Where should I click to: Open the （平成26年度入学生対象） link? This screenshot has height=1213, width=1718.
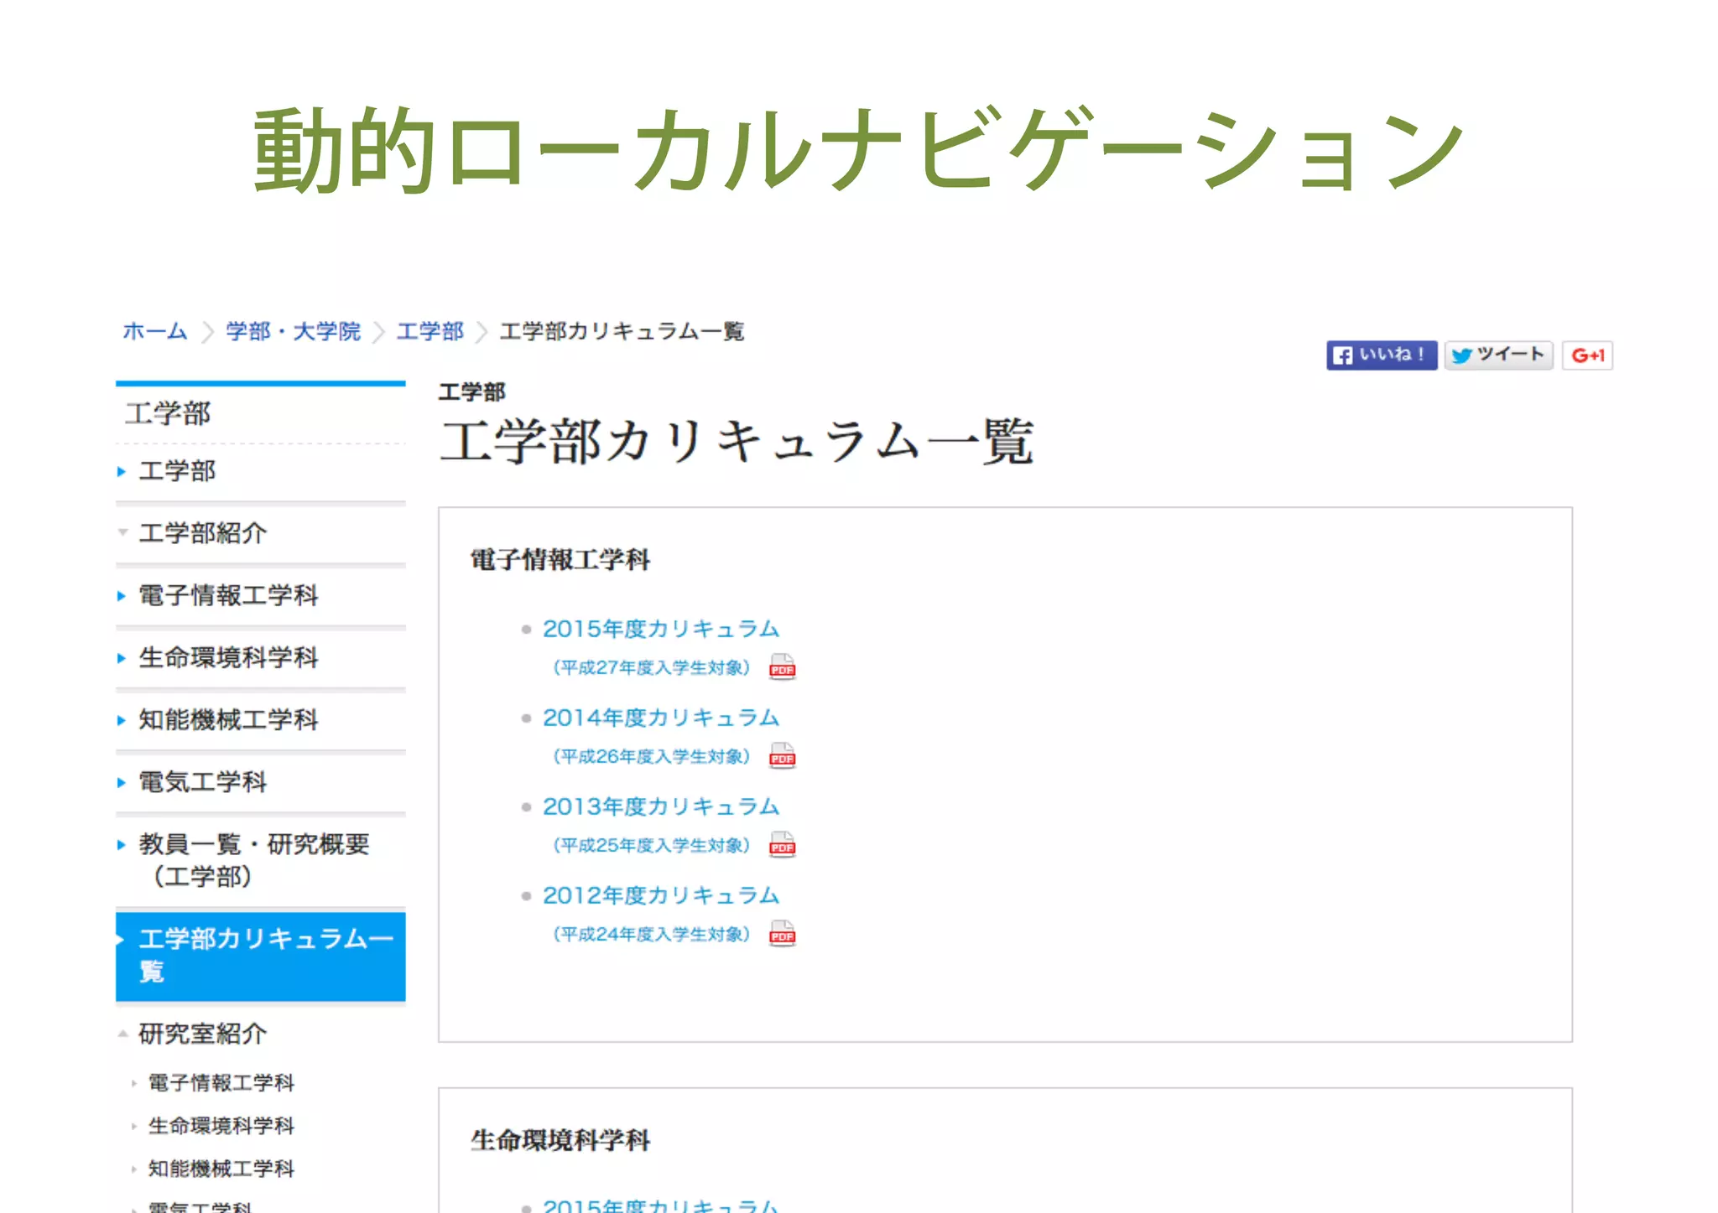(x=651, y=756)
